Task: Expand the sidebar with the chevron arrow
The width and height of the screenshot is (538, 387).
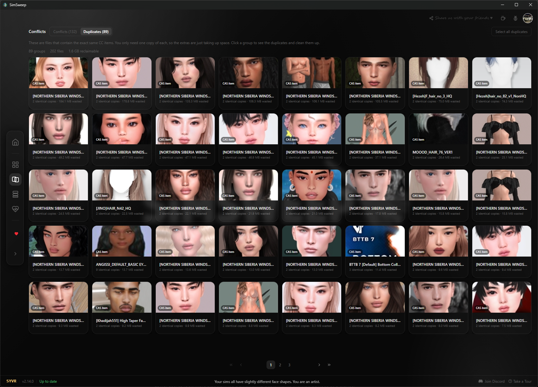Action: 15,254
